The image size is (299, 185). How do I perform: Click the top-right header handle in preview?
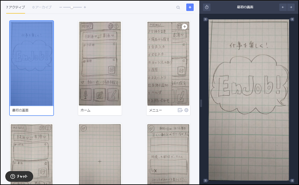[292, 19]
